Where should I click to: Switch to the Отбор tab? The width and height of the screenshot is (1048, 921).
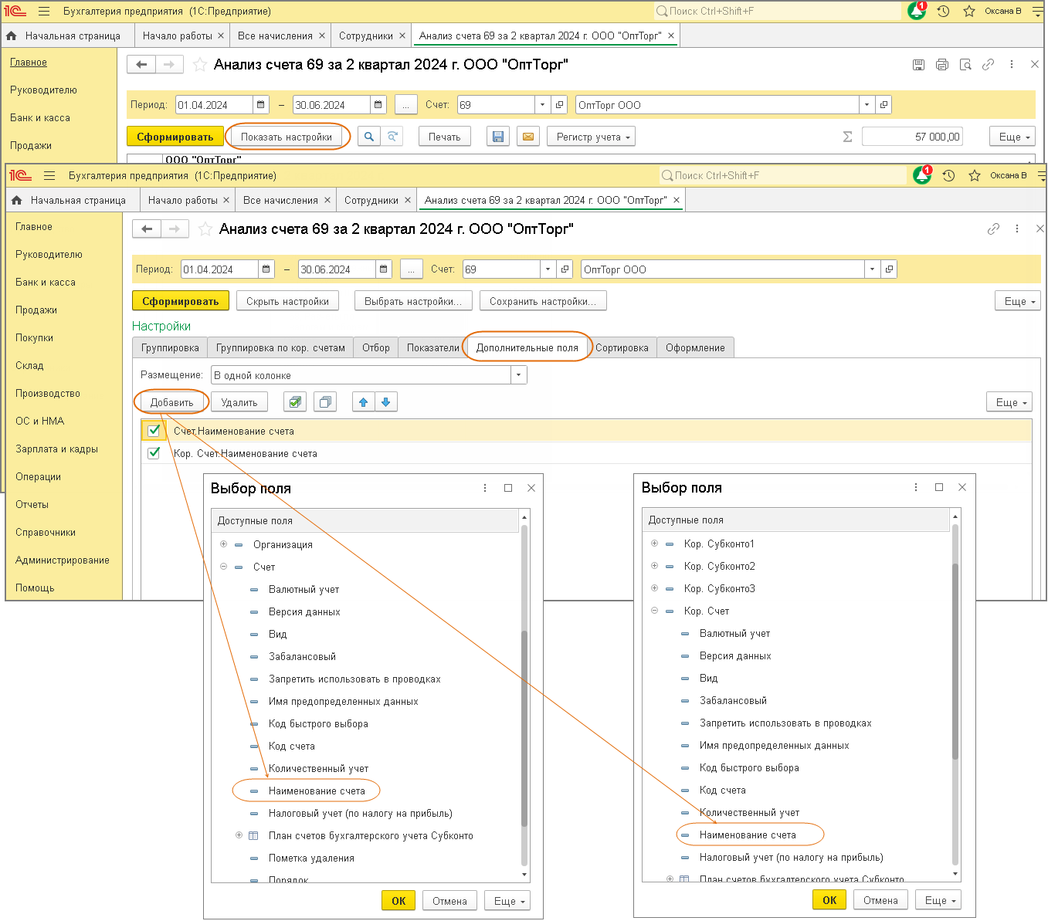click(376, 347)
